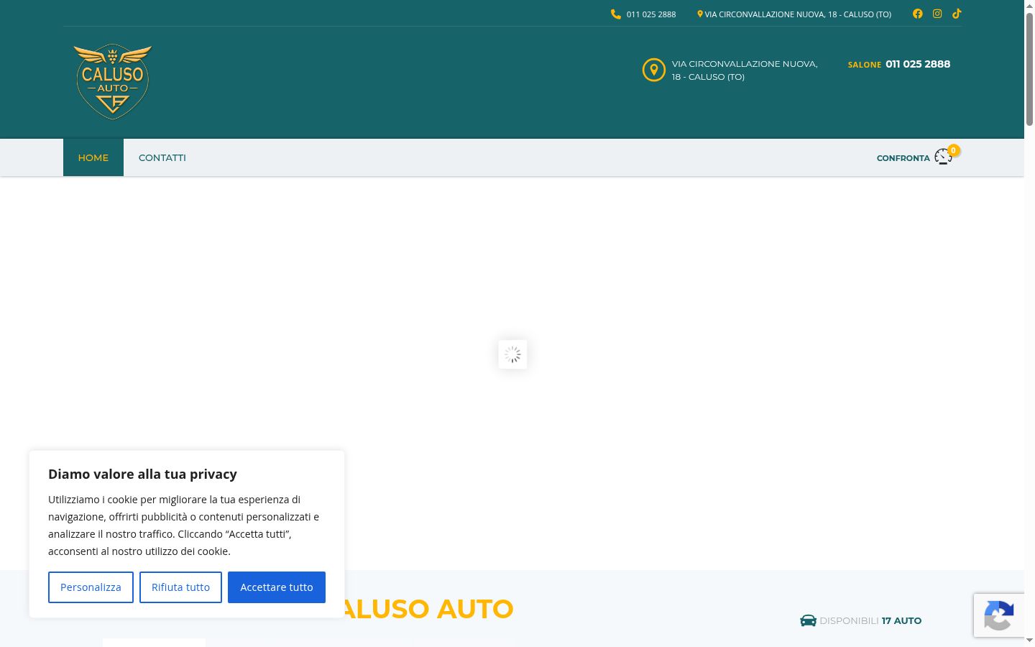1035x647 pixels.
Task: Click the reCAPTCHA badge
Action: [x=999, y=615]
